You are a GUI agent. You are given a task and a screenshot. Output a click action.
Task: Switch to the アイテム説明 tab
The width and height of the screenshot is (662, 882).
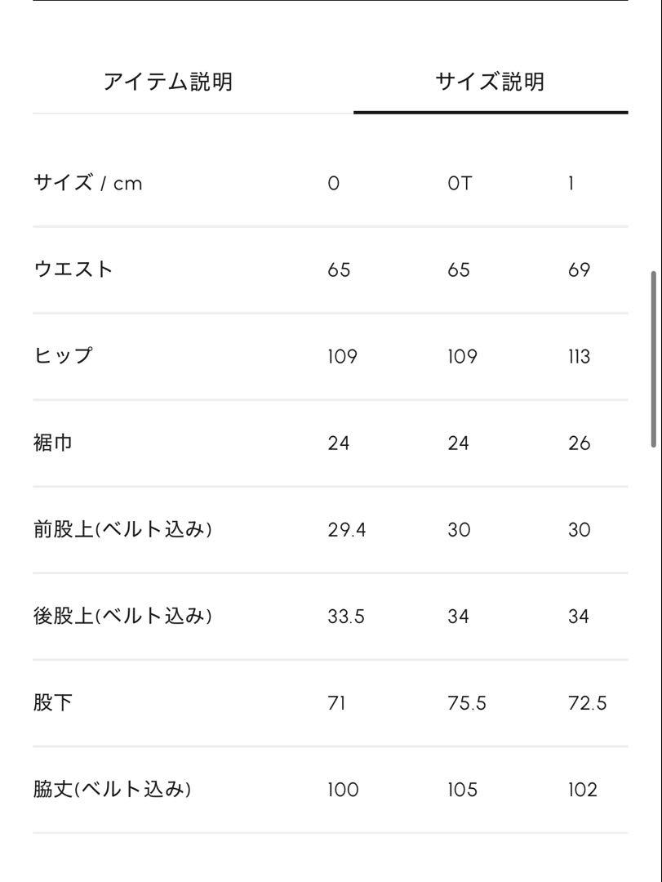(x=167, y=82)
